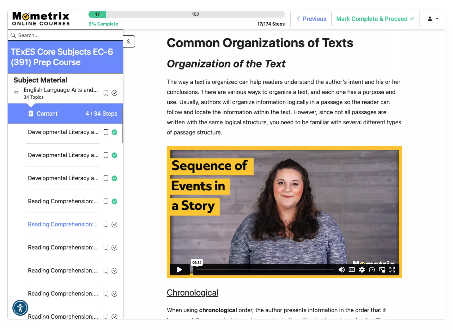Collapse the sidebar with the double-chevron button
Viewport: 453px width, 330px height.
pos(129,41)
